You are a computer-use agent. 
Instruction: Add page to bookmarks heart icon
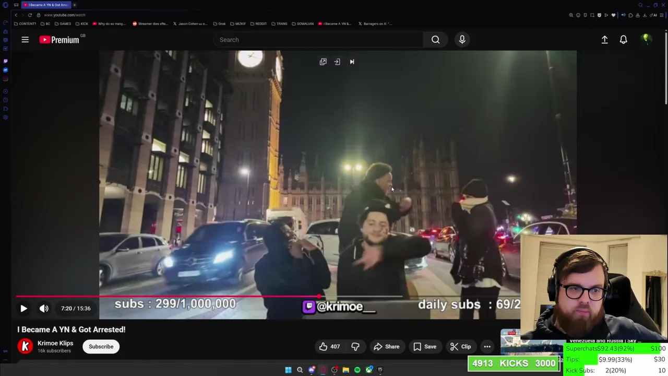tap(613, 15)
